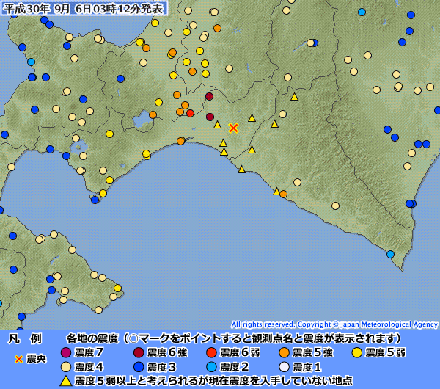Image resolution: width=440 pixels, height=389 pixels.
Task: Click the 凡例 legend heading
Action: click(x=25, y=339)
